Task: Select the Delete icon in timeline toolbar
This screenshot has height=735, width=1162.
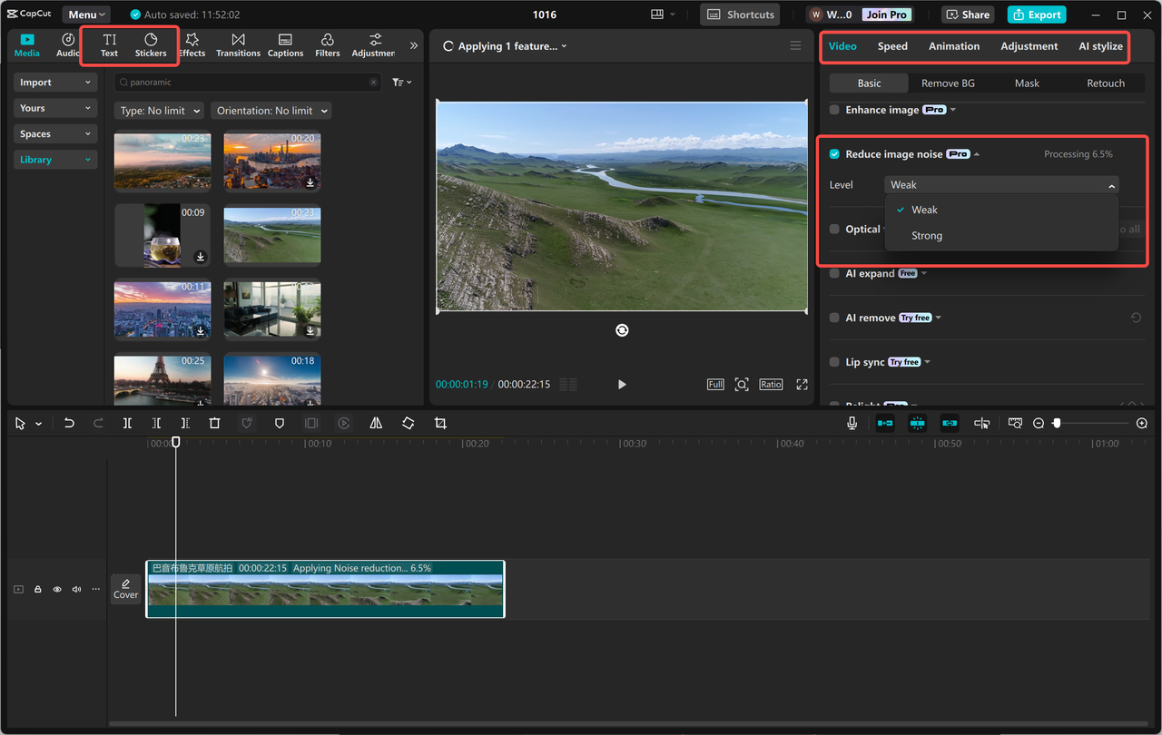Action: (x=214, y=422)
